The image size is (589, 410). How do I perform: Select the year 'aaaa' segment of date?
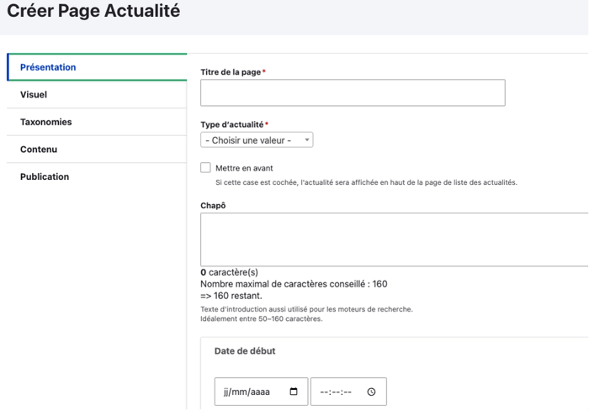click(262, 392)
